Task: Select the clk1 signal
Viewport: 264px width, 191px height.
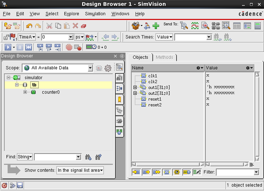Action: [153, 76]
